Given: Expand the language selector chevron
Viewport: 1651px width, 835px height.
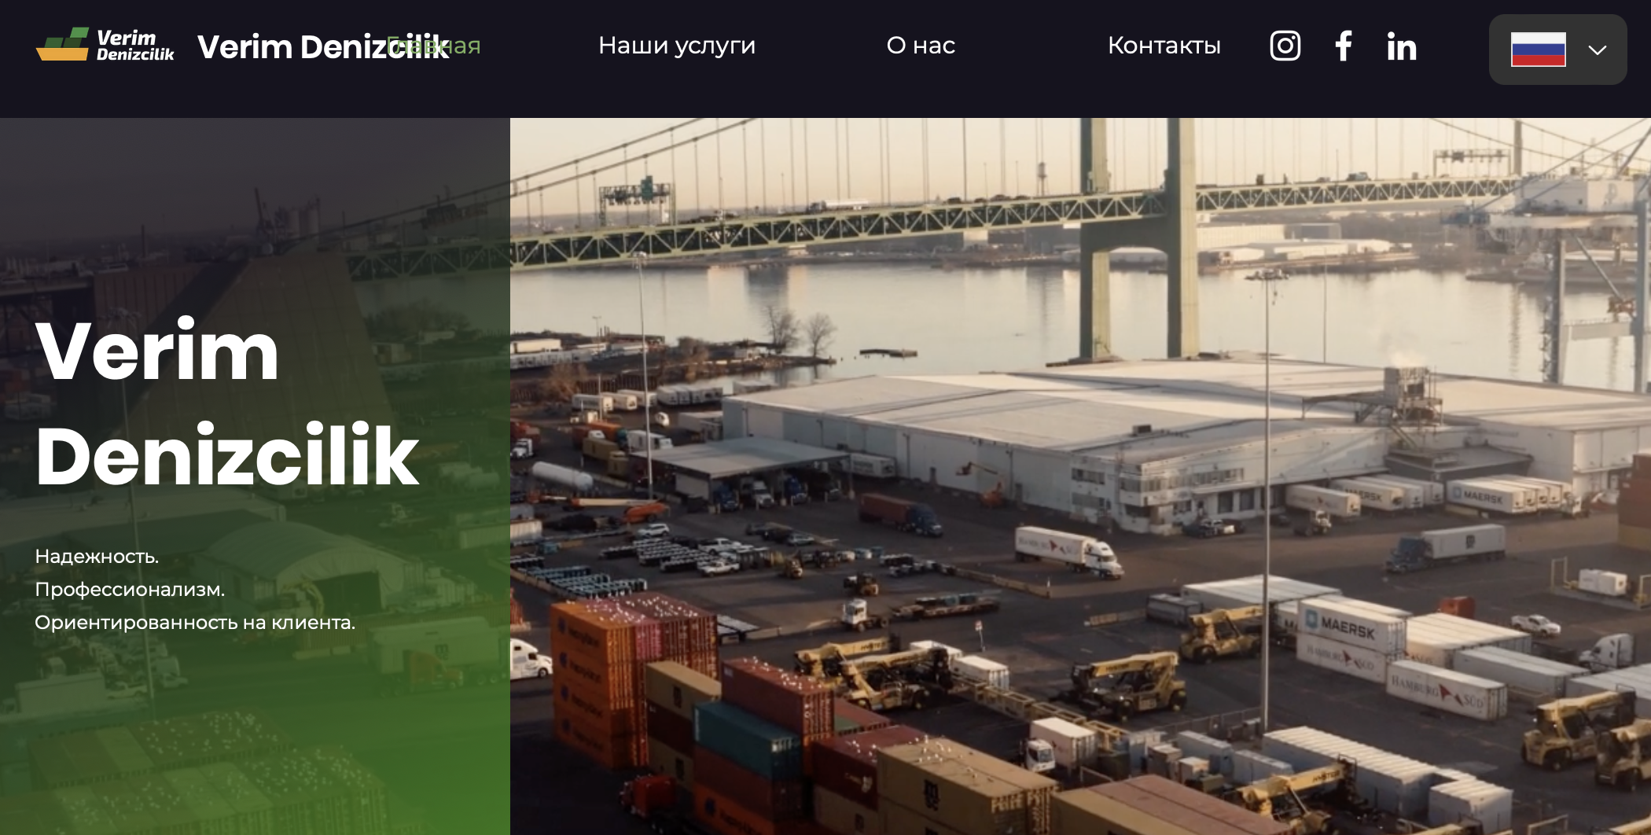Looking at the screenshot, I should click(1597, 50).
